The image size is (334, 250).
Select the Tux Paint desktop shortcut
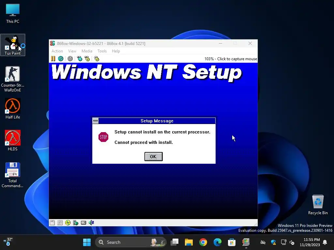pyautogui.click(x=13, y=45)
